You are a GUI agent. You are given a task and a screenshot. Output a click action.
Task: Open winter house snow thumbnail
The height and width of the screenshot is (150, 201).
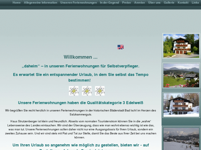click(x=181, y=105)
